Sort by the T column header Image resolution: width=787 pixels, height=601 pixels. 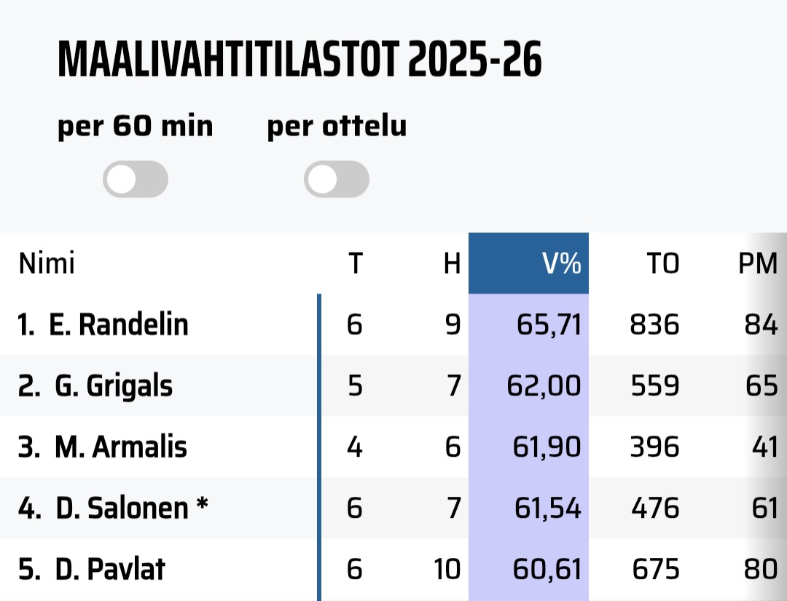pos(354,264)
